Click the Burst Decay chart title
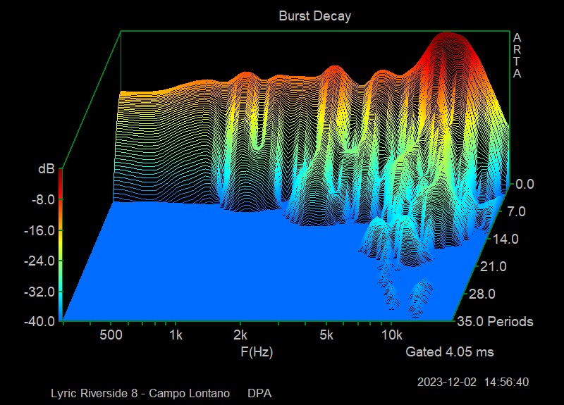564x405 pixels. (x=314, y=16)
